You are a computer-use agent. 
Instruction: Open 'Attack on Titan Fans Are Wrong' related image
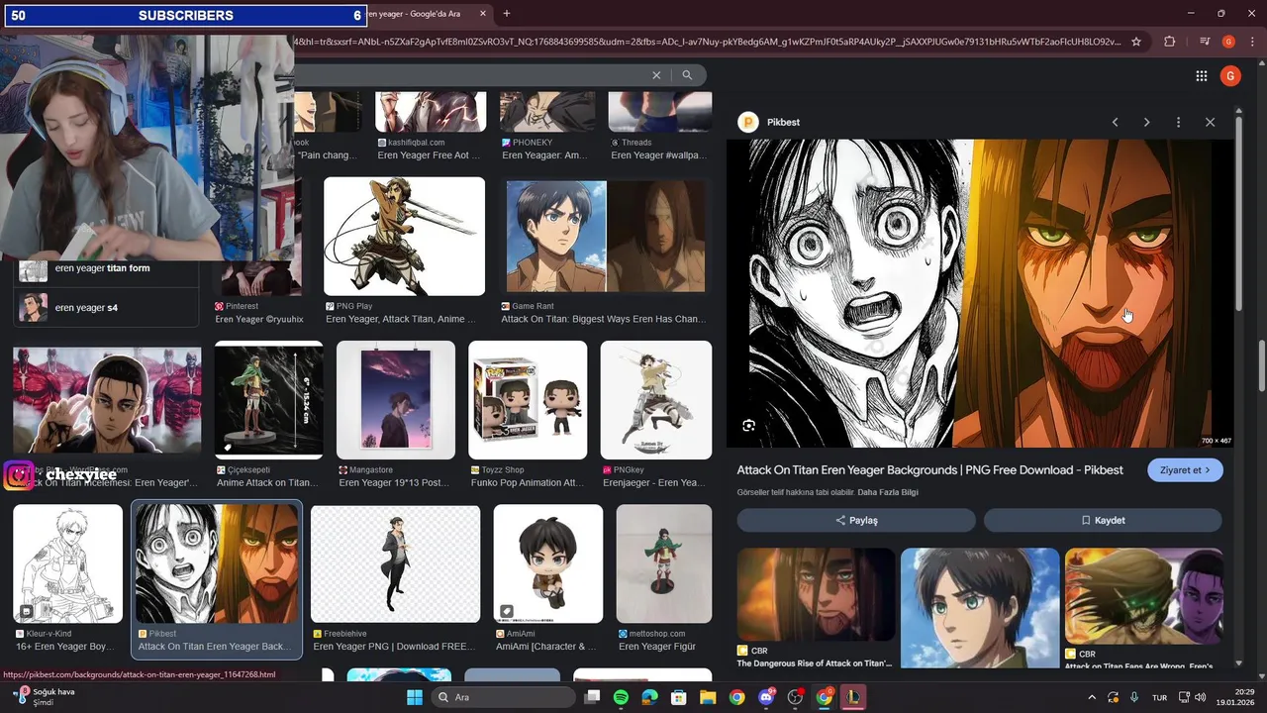(1144, 596)
